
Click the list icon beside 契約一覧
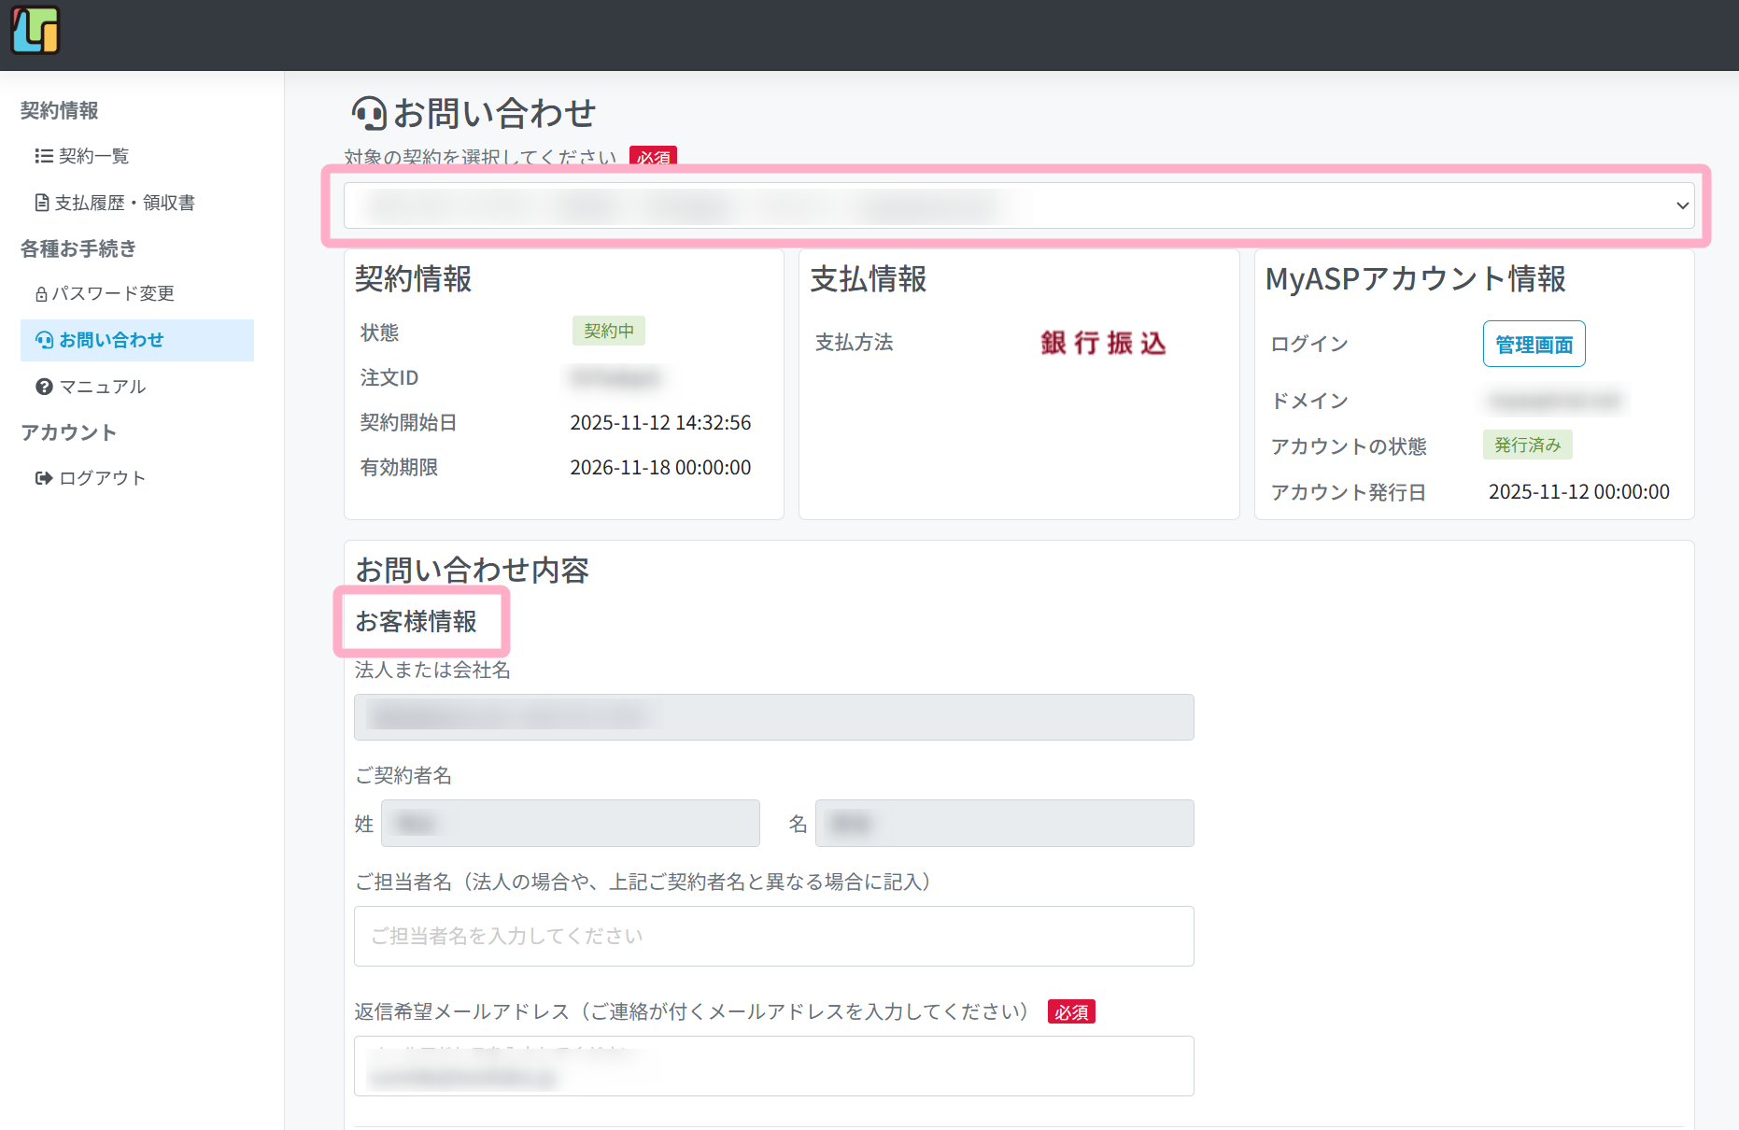[43, 156]
